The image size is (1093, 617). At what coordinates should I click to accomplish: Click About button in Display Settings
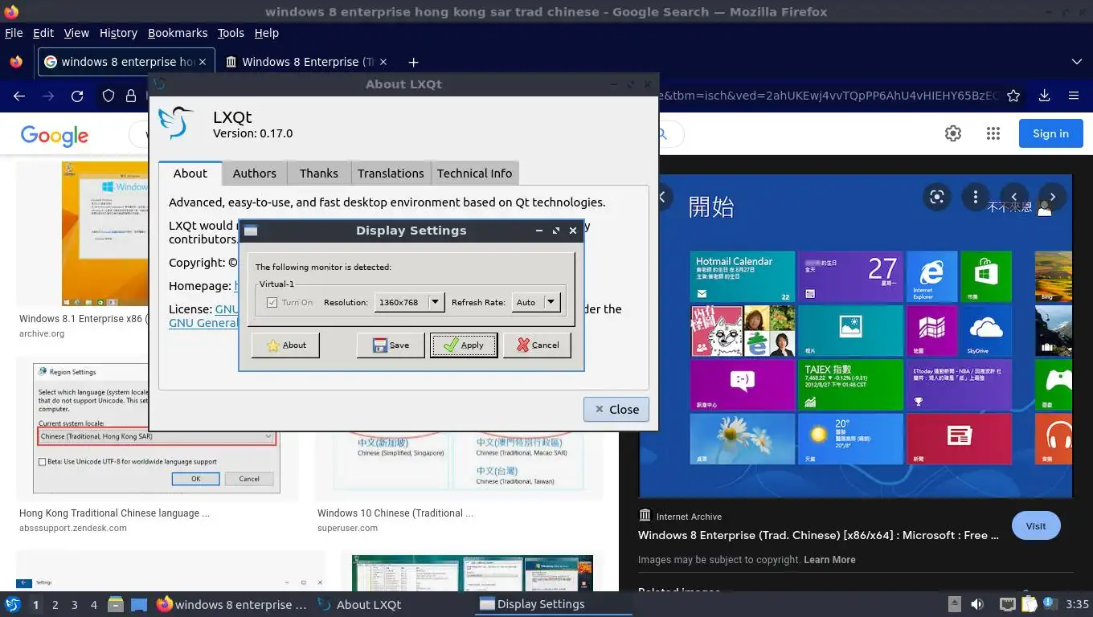(x=285, y=345)
